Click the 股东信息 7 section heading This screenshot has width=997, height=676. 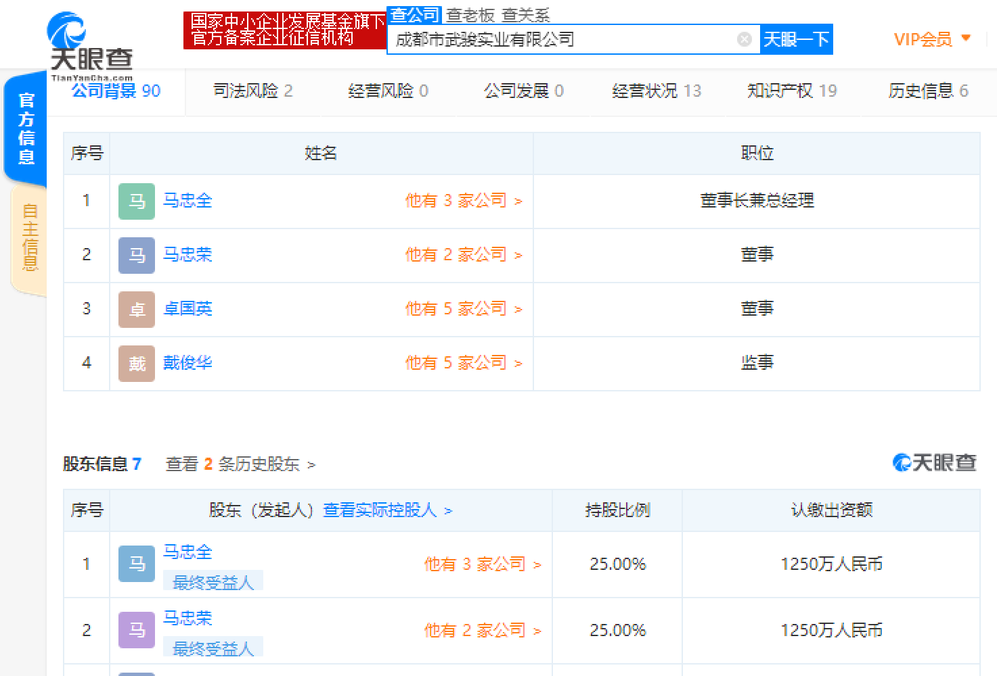pyautogui.click(x=102, y=464)
